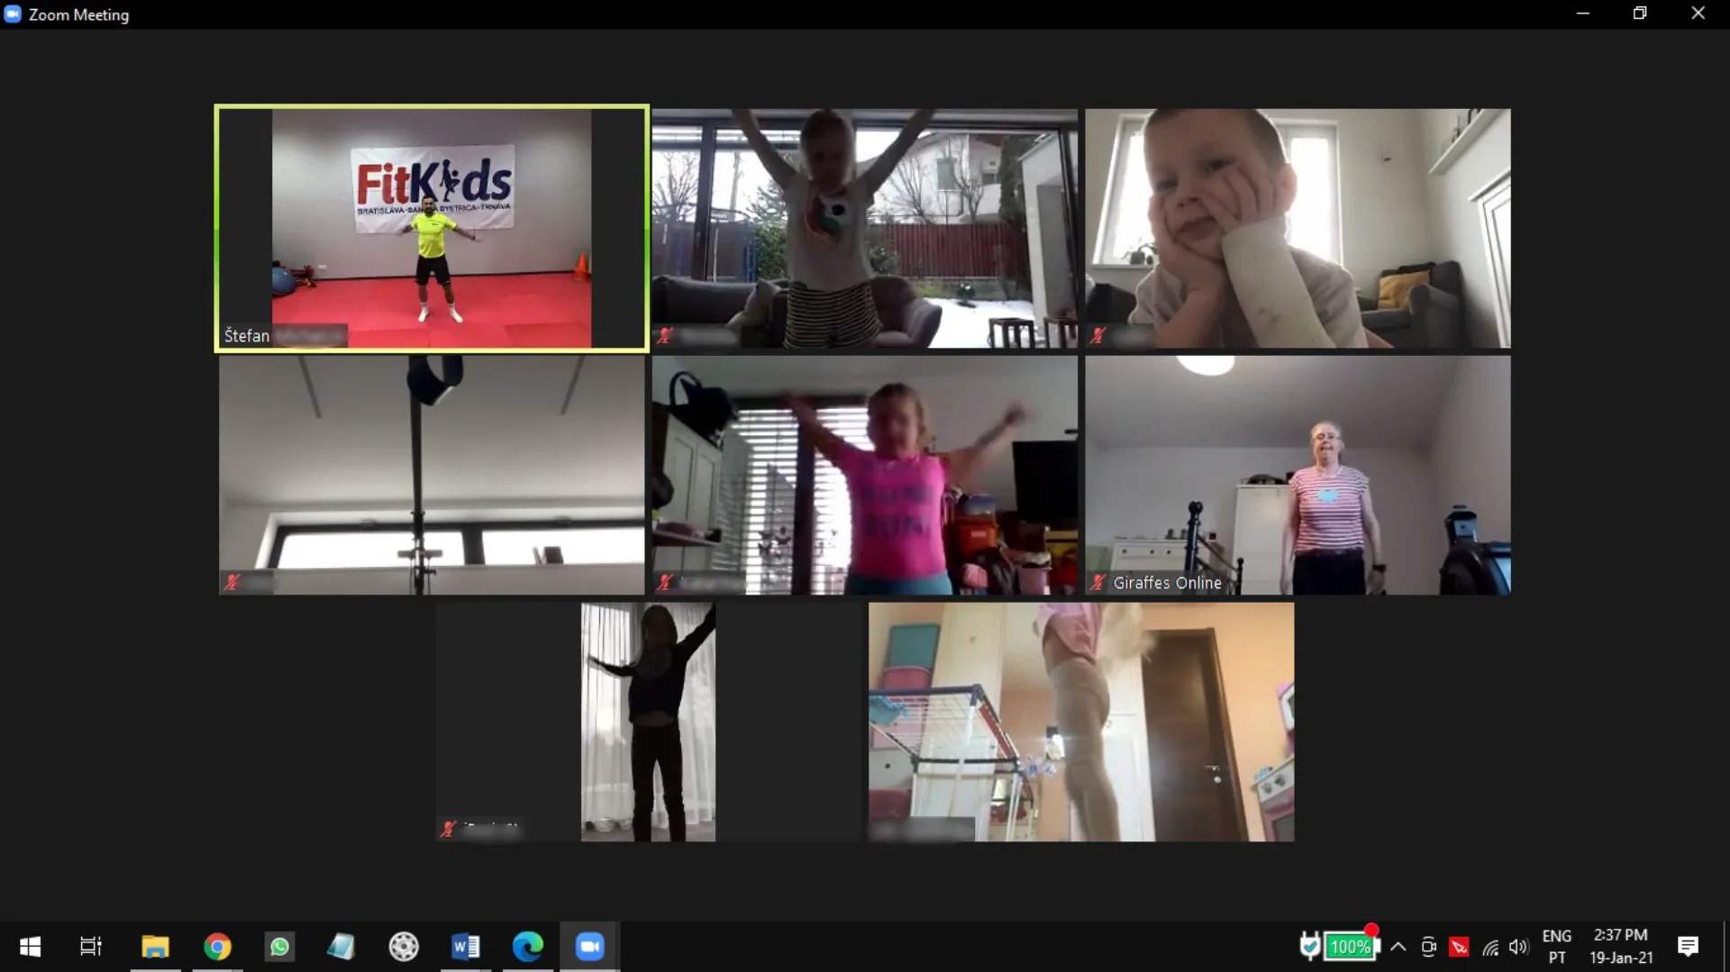Click the muted mic icon on Giraffes Online
This screenshot has width=1730, height=972.
pyautogui.click(x=1097, y=582)
